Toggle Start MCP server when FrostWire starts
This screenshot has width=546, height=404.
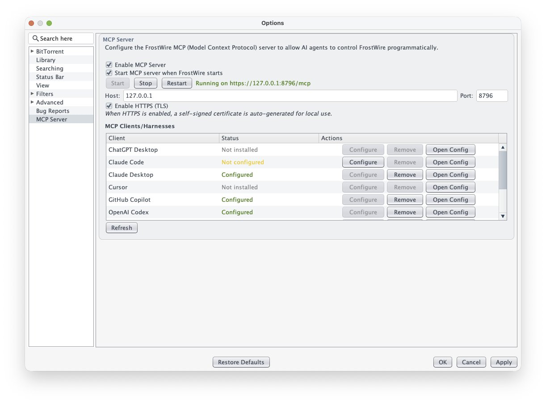[x=109, y=73]
